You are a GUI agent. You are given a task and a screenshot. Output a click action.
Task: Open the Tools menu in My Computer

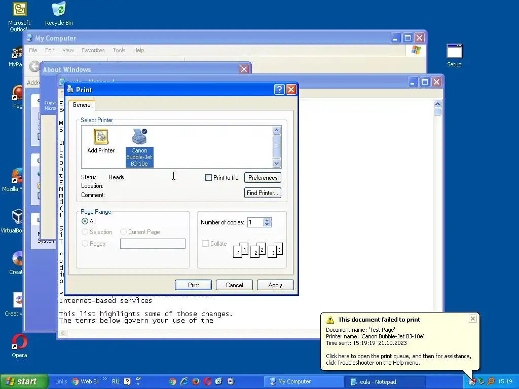[119, 50]
